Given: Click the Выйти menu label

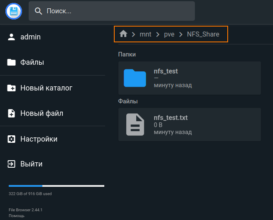Looking at the screenshot, I should [x=31, y=164].
